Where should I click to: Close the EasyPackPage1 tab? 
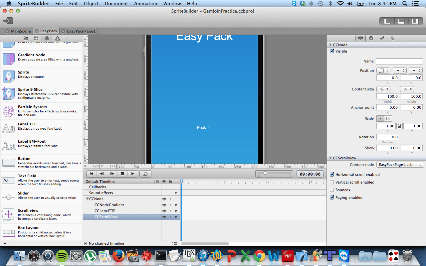coord(63,31)
